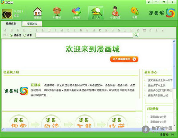
Task: Select the 查字典 magnifier icon
Action: click(x=96, y=13)
